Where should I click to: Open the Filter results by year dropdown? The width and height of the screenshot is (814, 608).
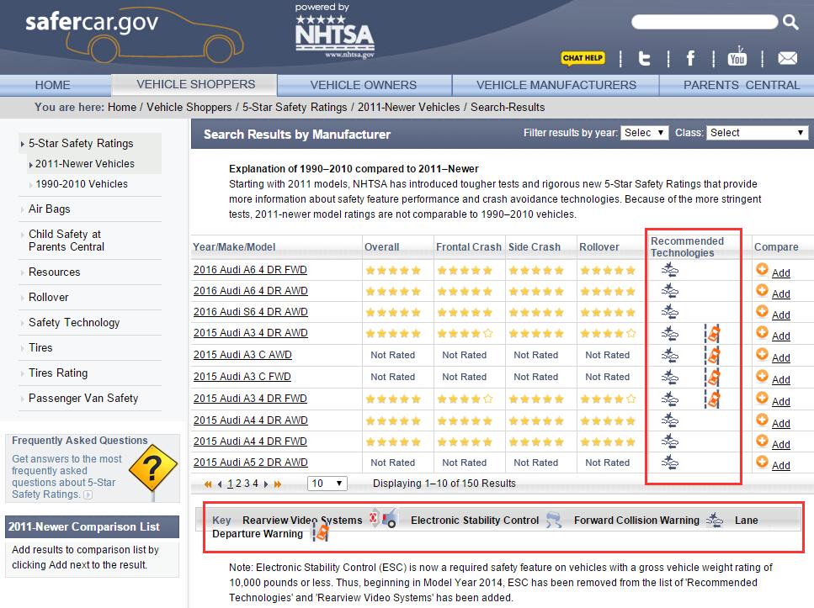tap(644, 133)
